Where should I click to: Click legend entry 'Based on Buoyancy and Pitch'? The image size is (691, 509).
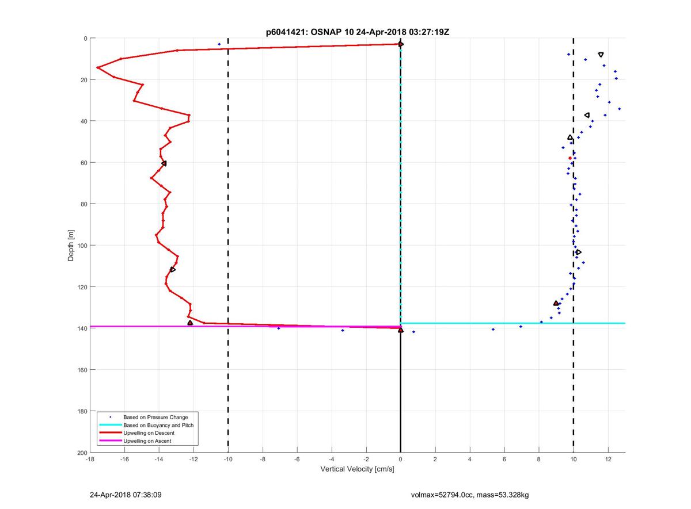(x=158, y=425)
